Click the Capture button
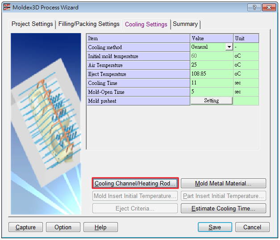 [25, 227]
